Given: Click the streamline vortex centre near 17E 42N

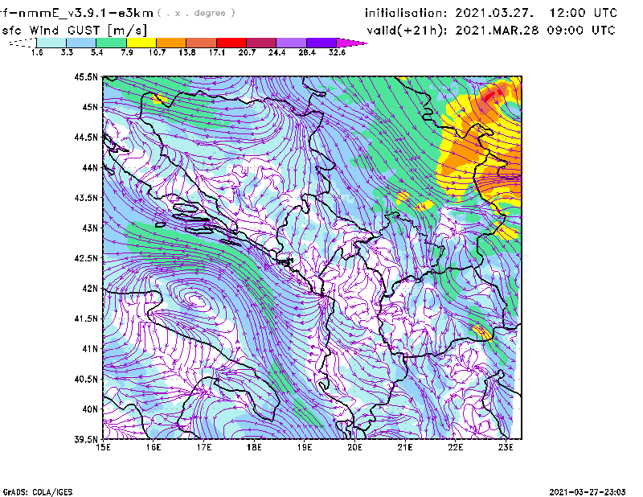Looking at the screenshot, I should click(x=196, y=300).
